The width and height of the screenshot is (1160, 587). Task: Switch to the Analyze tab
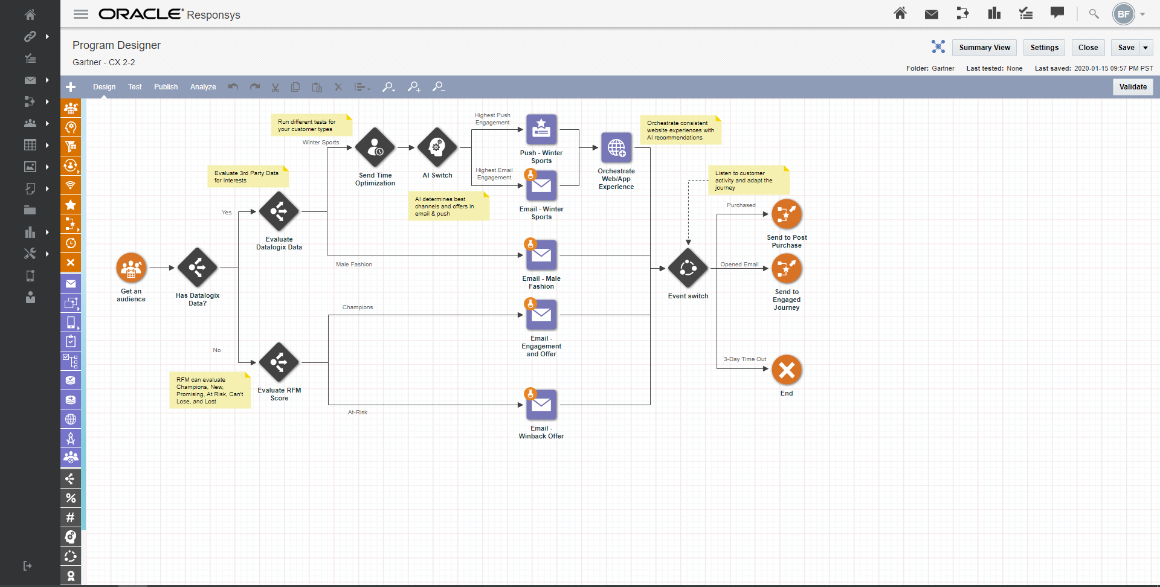(x=203, y=87)
